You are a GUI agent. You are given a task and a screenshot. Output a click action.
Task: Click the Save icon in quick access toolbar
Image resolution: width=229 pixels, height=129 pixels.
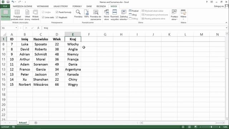point(8,2)
